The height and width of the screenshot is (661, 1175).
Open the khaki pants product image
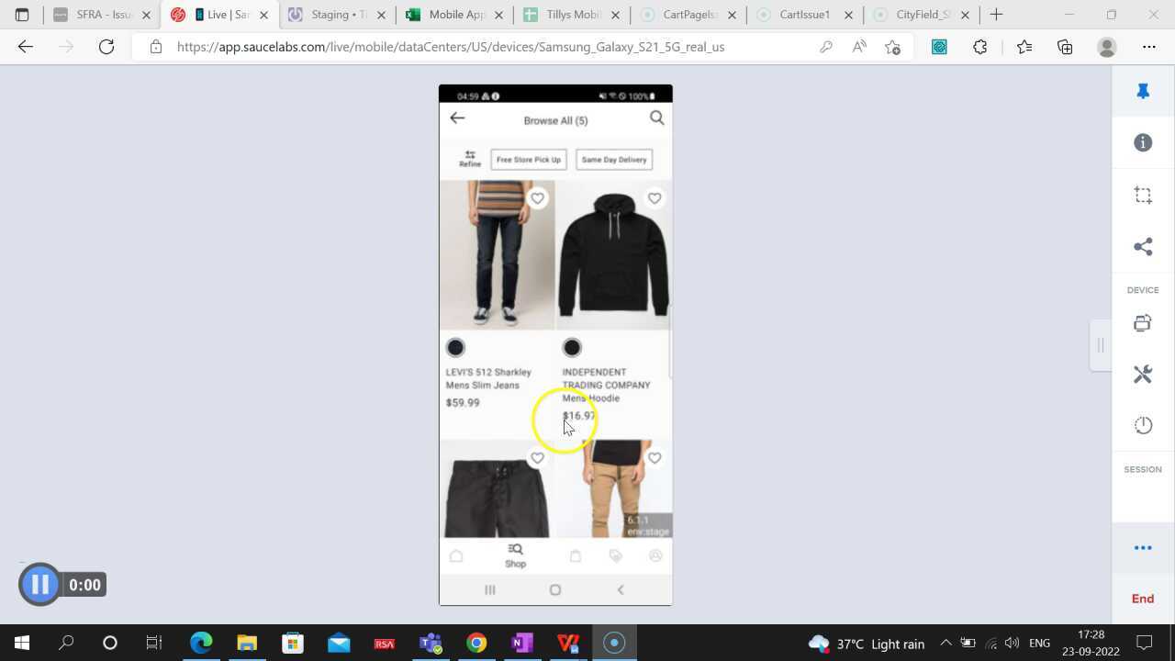[614, 489]
